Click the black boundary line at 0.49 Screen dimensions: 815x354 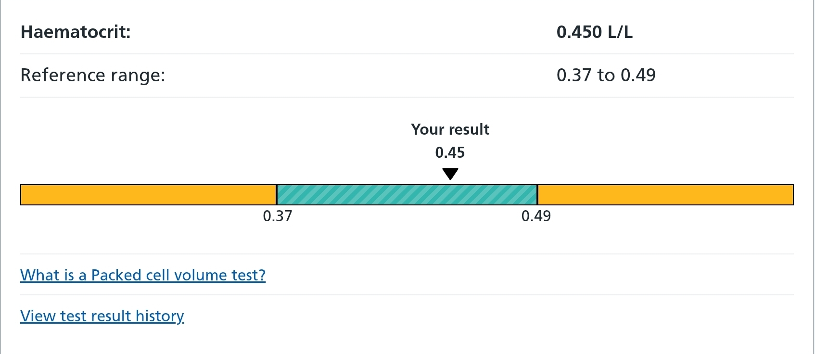point(537,195)
